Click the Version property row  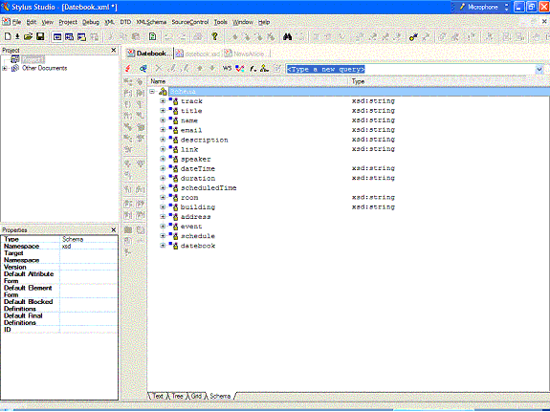point(59,267)
